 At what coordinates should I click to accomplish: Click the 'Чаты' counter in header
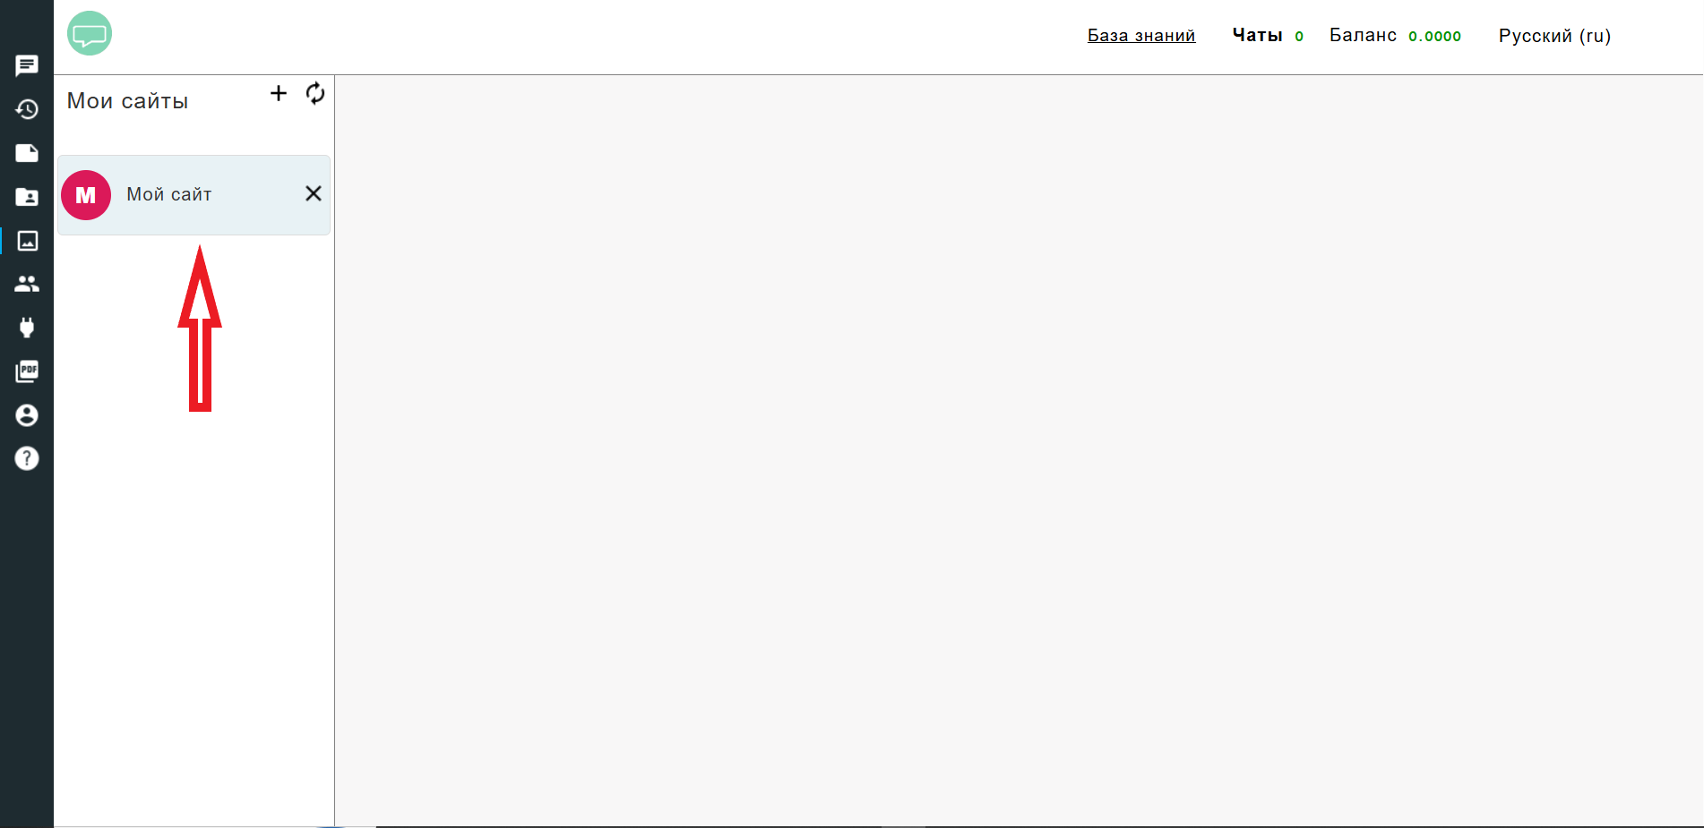click(x=1268, y=36)
